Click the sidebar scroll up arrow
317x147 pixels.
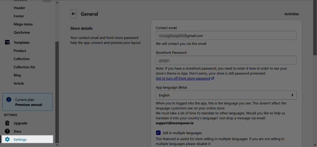[57, 2]
